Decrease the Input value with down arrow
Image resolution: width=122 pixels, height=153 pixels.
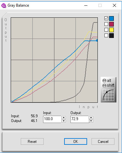[64, 121]
